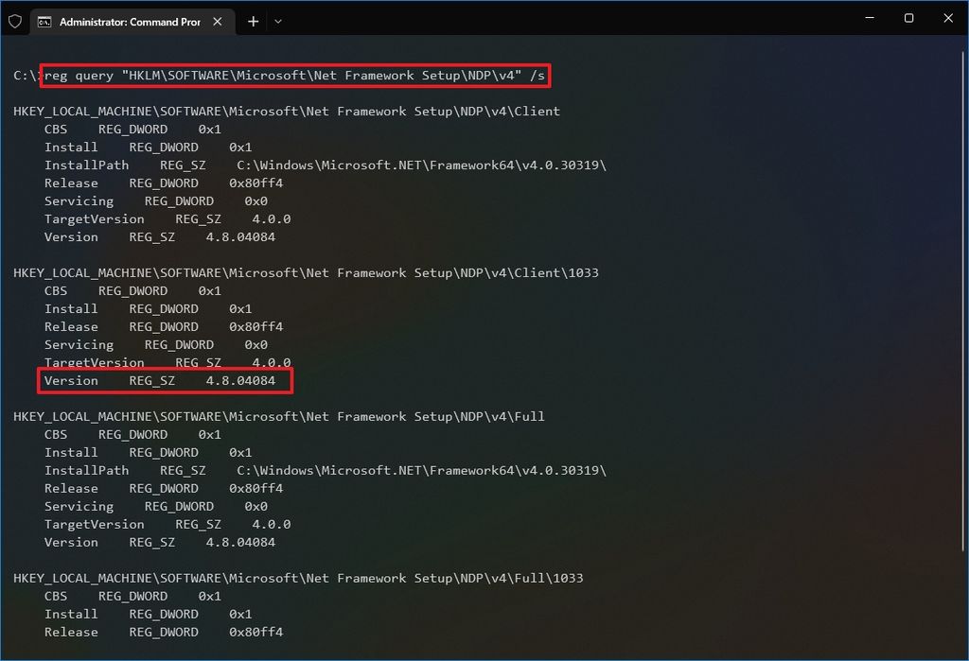Click the Install 0x1 line under the Client key
The height and width of the screenshot is (661, 969).
[149, 147]
